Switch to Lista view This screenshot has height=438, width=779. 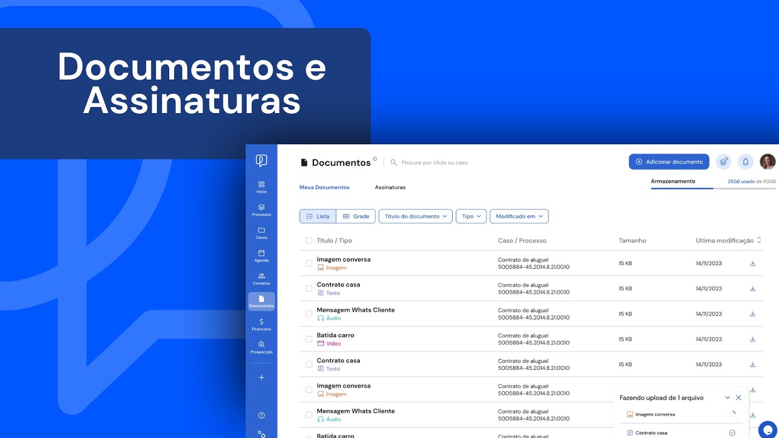tap(318, 216)
